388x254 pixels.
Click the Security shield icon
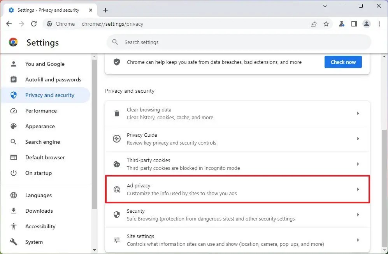pos(117,214)
